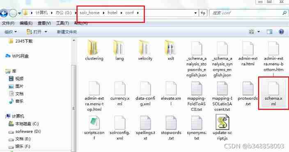This screenshot has height=152, width=289.
Task: Select the currency.xml file
Action: pos(119,94)
